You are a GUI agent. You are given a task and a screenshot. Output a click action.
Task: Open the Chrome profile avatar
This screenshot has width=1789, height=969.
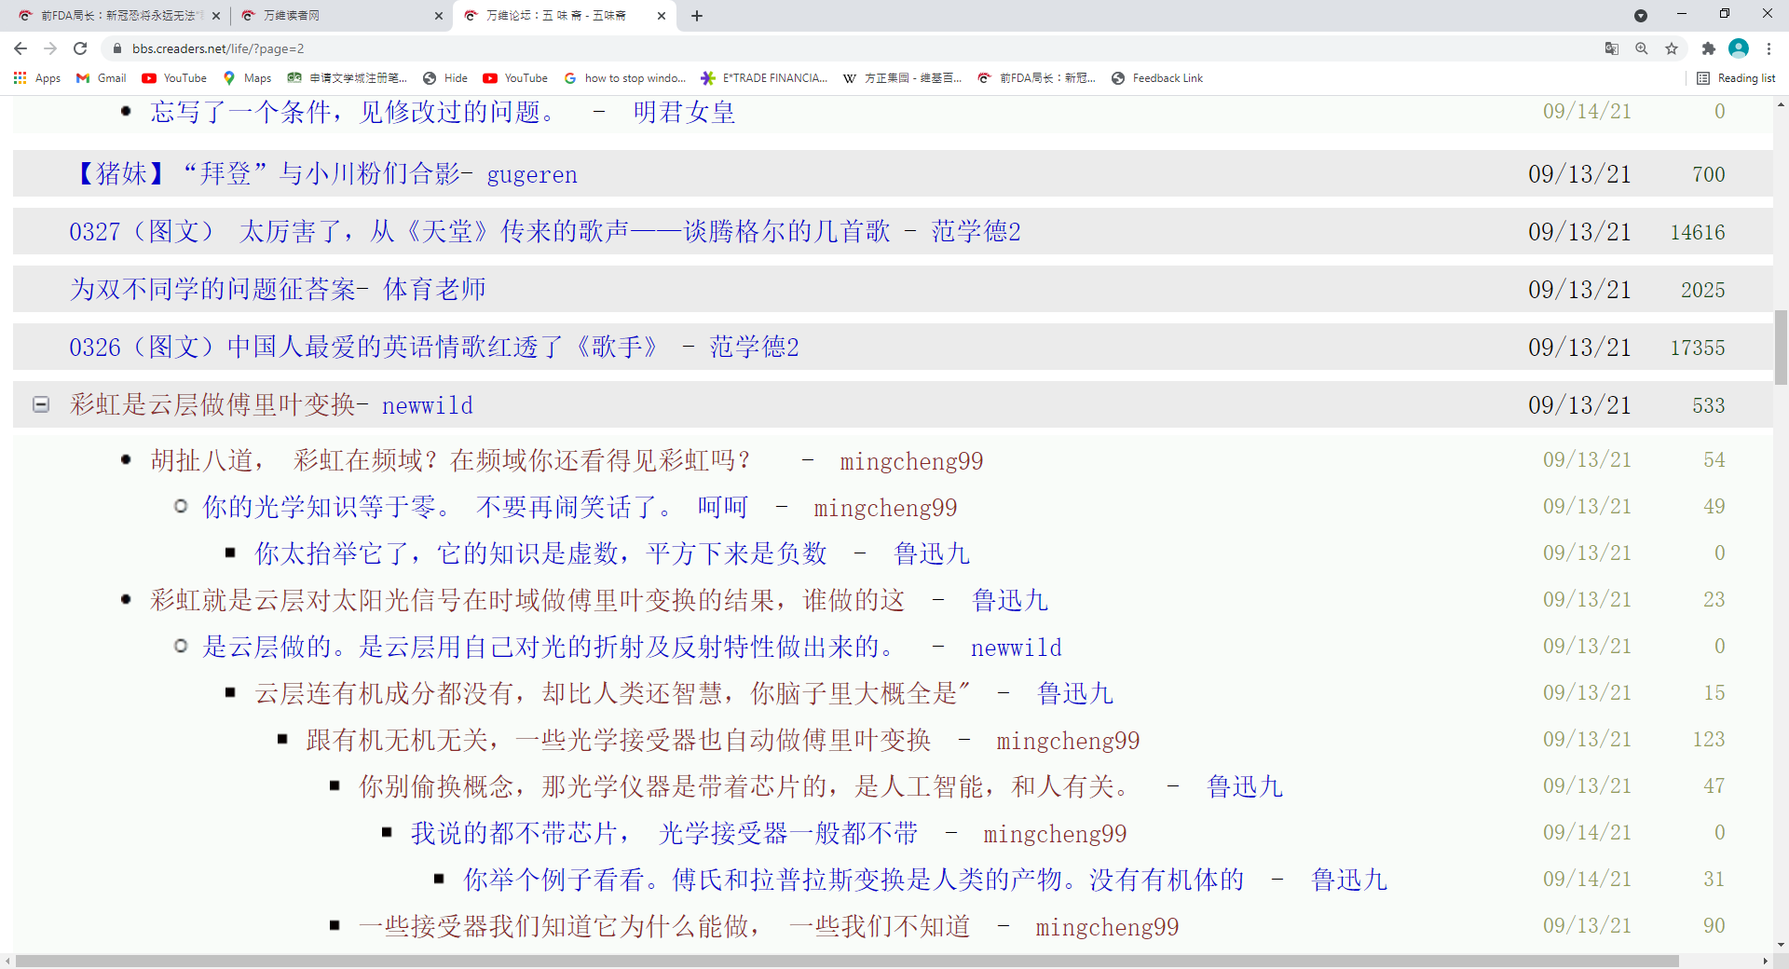pyautogui.click(x=1739, y=48)
